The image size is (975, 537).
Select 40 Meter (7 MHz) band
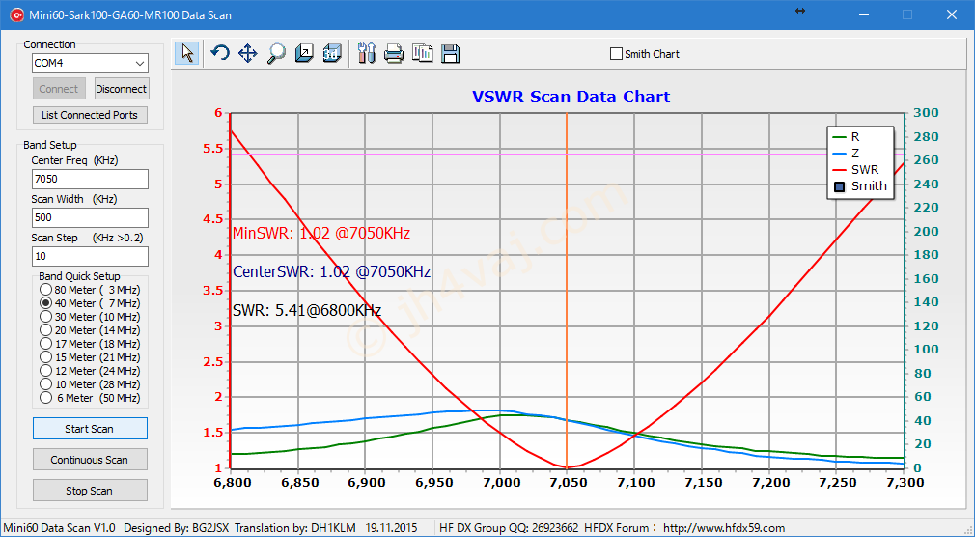coord(90,303)
